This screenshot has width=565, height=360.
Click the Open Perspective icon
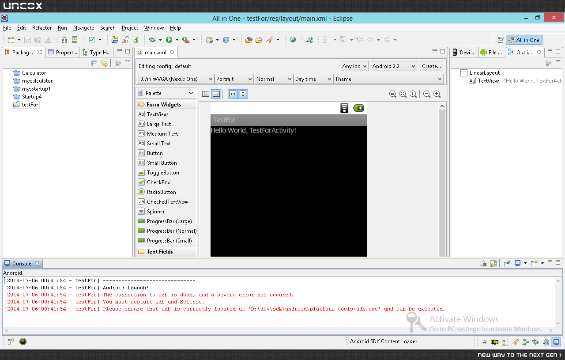click(x=501, y=40)
